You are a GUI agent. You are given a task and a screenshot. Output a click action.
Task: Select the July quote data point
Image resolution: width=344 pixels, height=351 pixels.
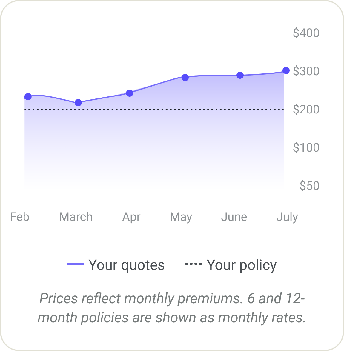(286, 70)
